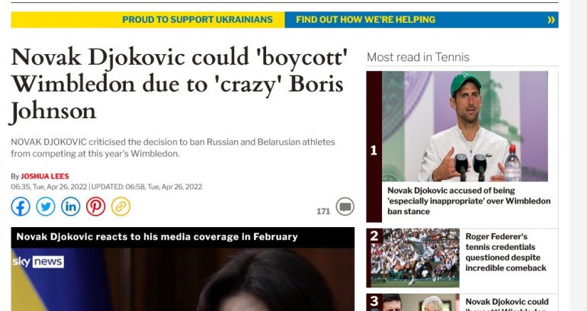Screen dimensions: 587x311
Task: Click the 171 comments count
Action: [323, 211]
